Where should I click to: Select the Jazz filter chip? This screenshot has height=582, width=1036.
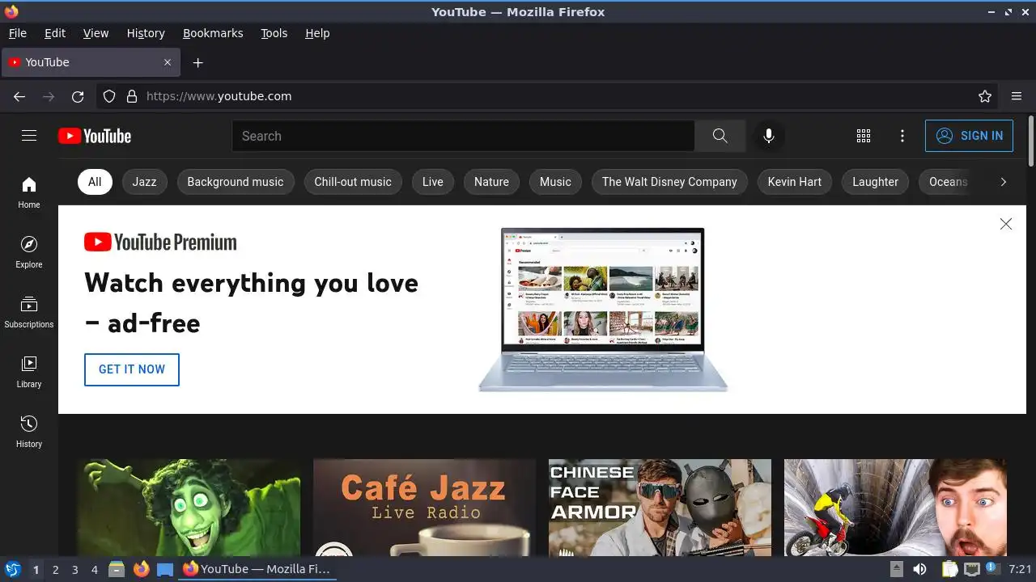click(144, 182)
